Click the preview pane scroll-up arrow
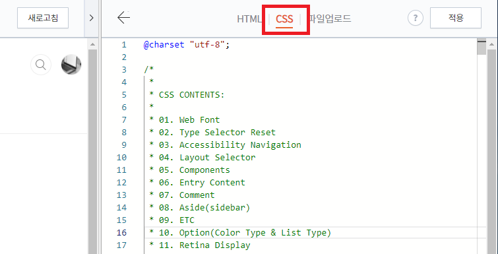Image resolution: width=498 pixels, height=254 pixels. pyautogui.click(x=92, y=44)
